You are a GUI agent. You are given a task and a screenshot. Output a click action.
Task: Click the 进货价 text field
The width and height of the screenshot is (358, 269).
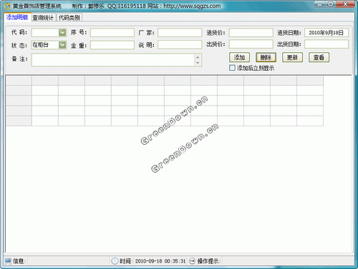tap(251, 33)
